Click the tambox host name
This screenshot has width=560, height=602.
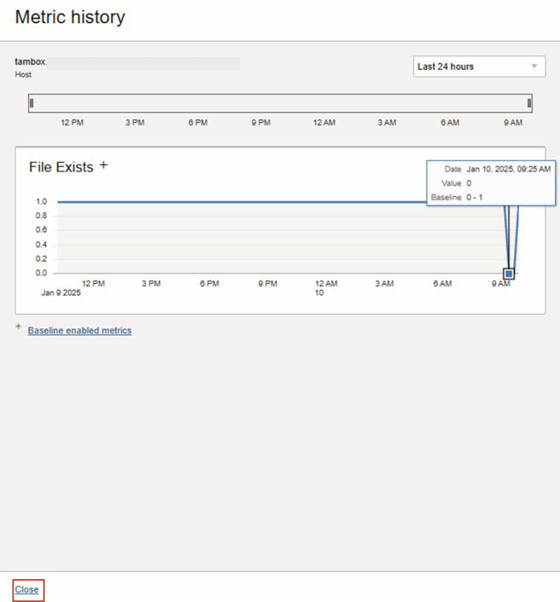(x=31, y=61)
